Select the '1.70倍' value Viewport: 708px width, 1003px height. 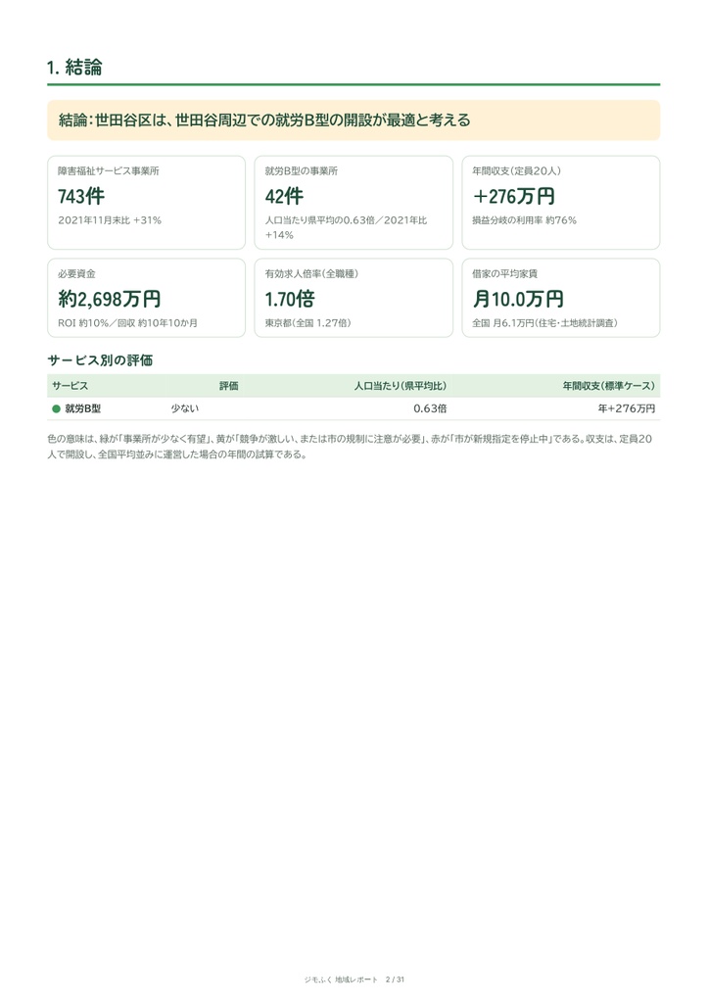[x=290, y=299]
